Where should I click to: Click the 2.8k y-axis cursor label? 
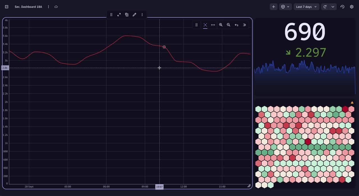click(5, 68)
